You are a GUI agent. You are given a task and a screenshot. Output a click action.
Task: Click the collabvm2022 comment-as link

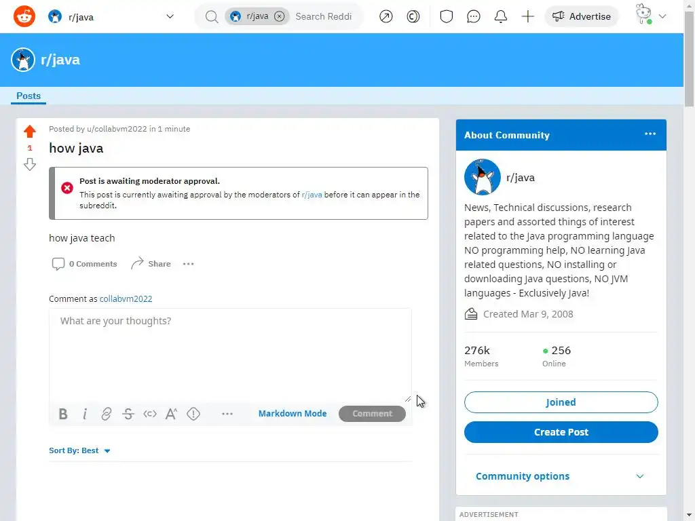pyautogui.click(x=126, y=298)
